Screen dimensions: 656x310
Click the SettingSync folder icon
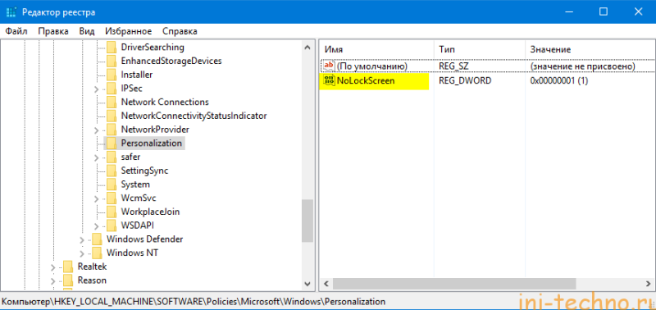tap(112, 171)
